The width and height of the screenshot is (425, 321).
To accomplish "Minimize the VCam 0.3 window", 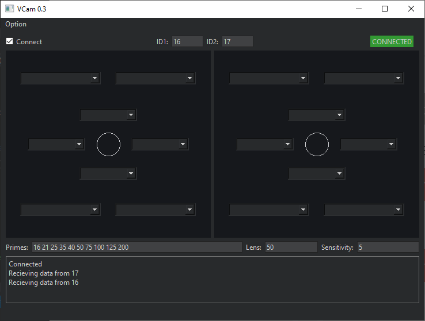I will point(359,9).
